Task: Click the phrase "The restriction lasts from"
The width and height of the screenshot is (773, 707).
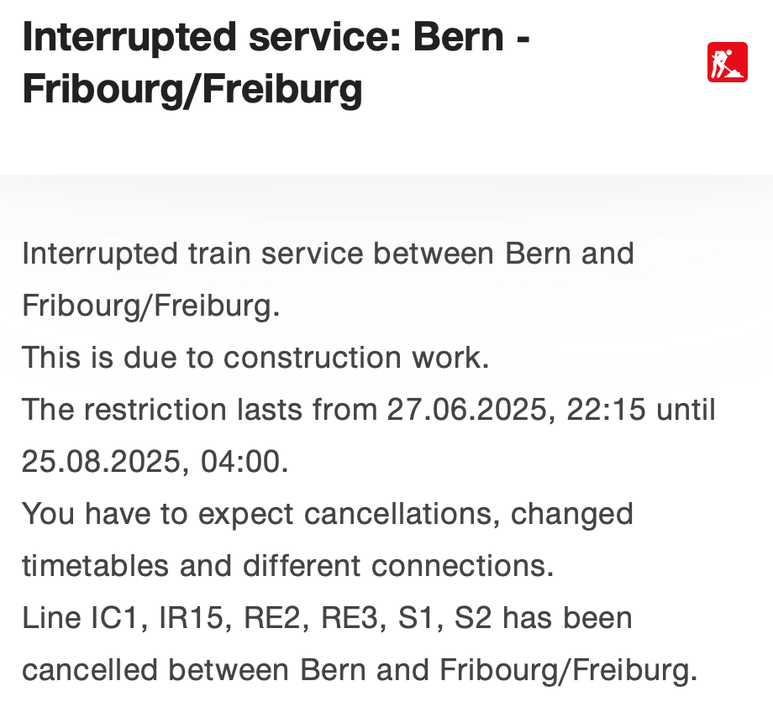Action: 200,410
